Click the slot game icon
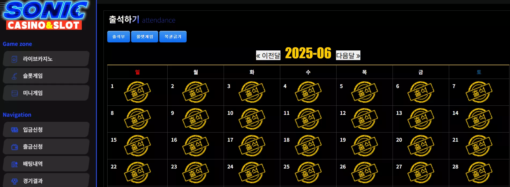 pos(14,76)
